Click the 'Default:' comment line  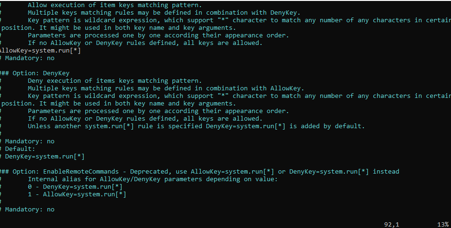point(20,149)
